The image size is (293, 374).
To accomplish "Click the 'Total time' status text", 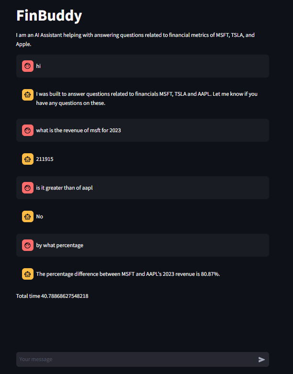I will pos(52,296).
